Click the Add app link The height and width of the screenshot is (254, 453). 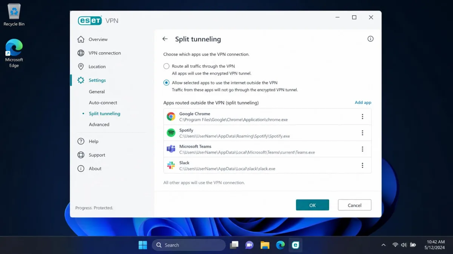[363, 102]
